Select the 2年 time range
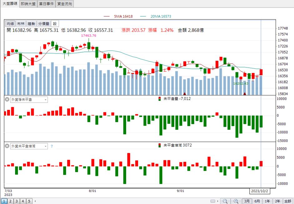294x204 pixels. [x=277, y=201]
